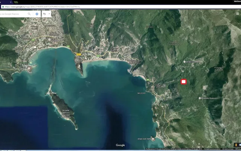Viewport: 241px width, 151px height.
Task: Expand the Ру language dropdown
Action: click(46, 14)
